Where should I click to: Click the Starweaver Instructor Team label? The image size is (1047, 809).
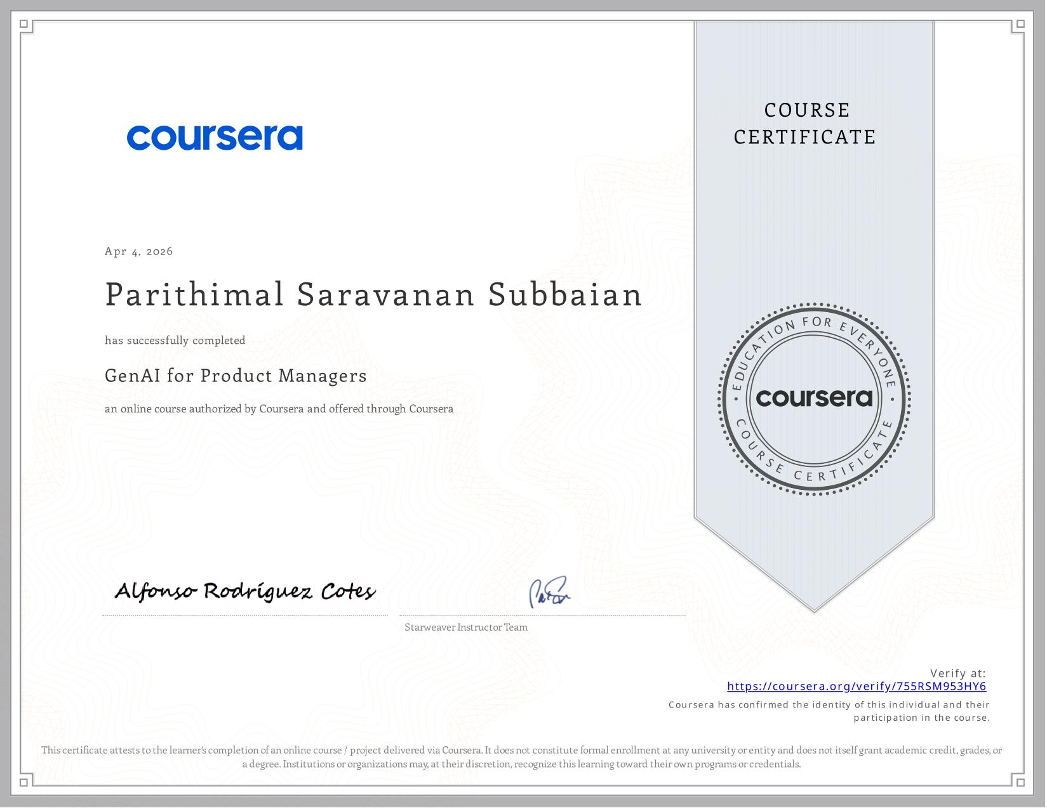pos(465,628)
